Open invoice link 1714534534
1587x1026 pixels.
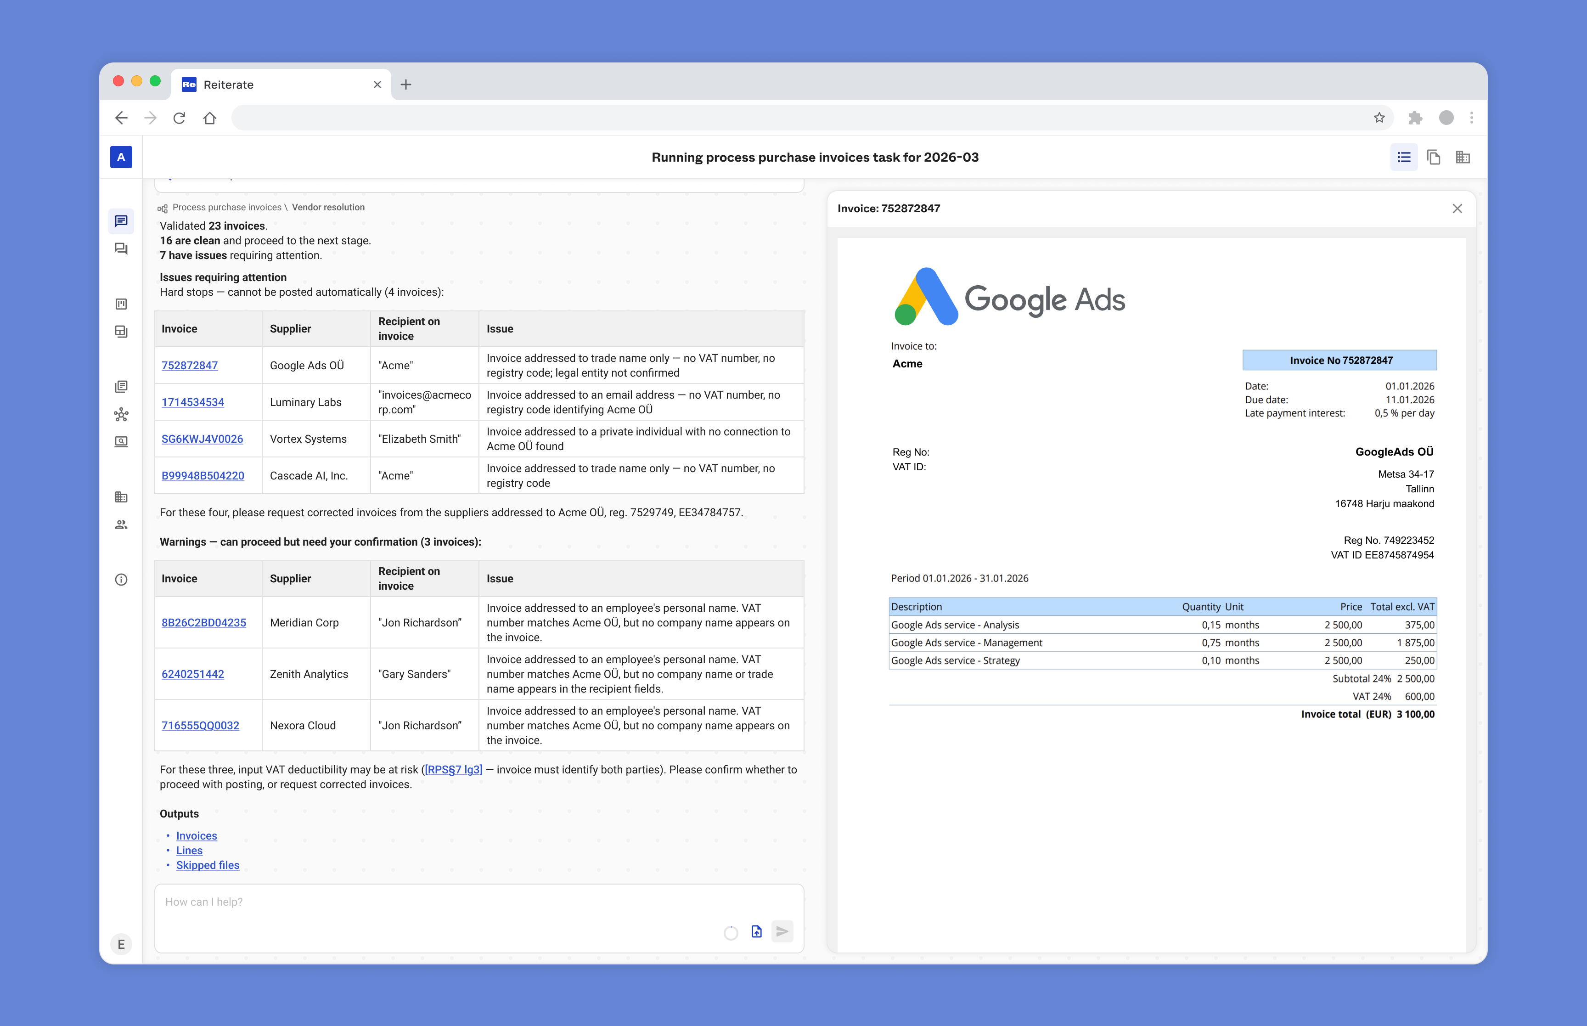coord(192,402)
